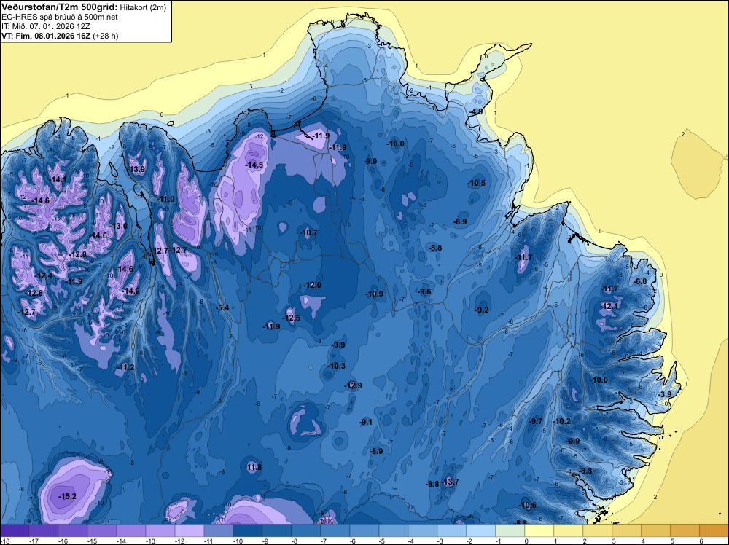The width and height of the screenshot is (729, 545).
Task: Click the -9.7 temperature label
Action: (x=535, y=421)
